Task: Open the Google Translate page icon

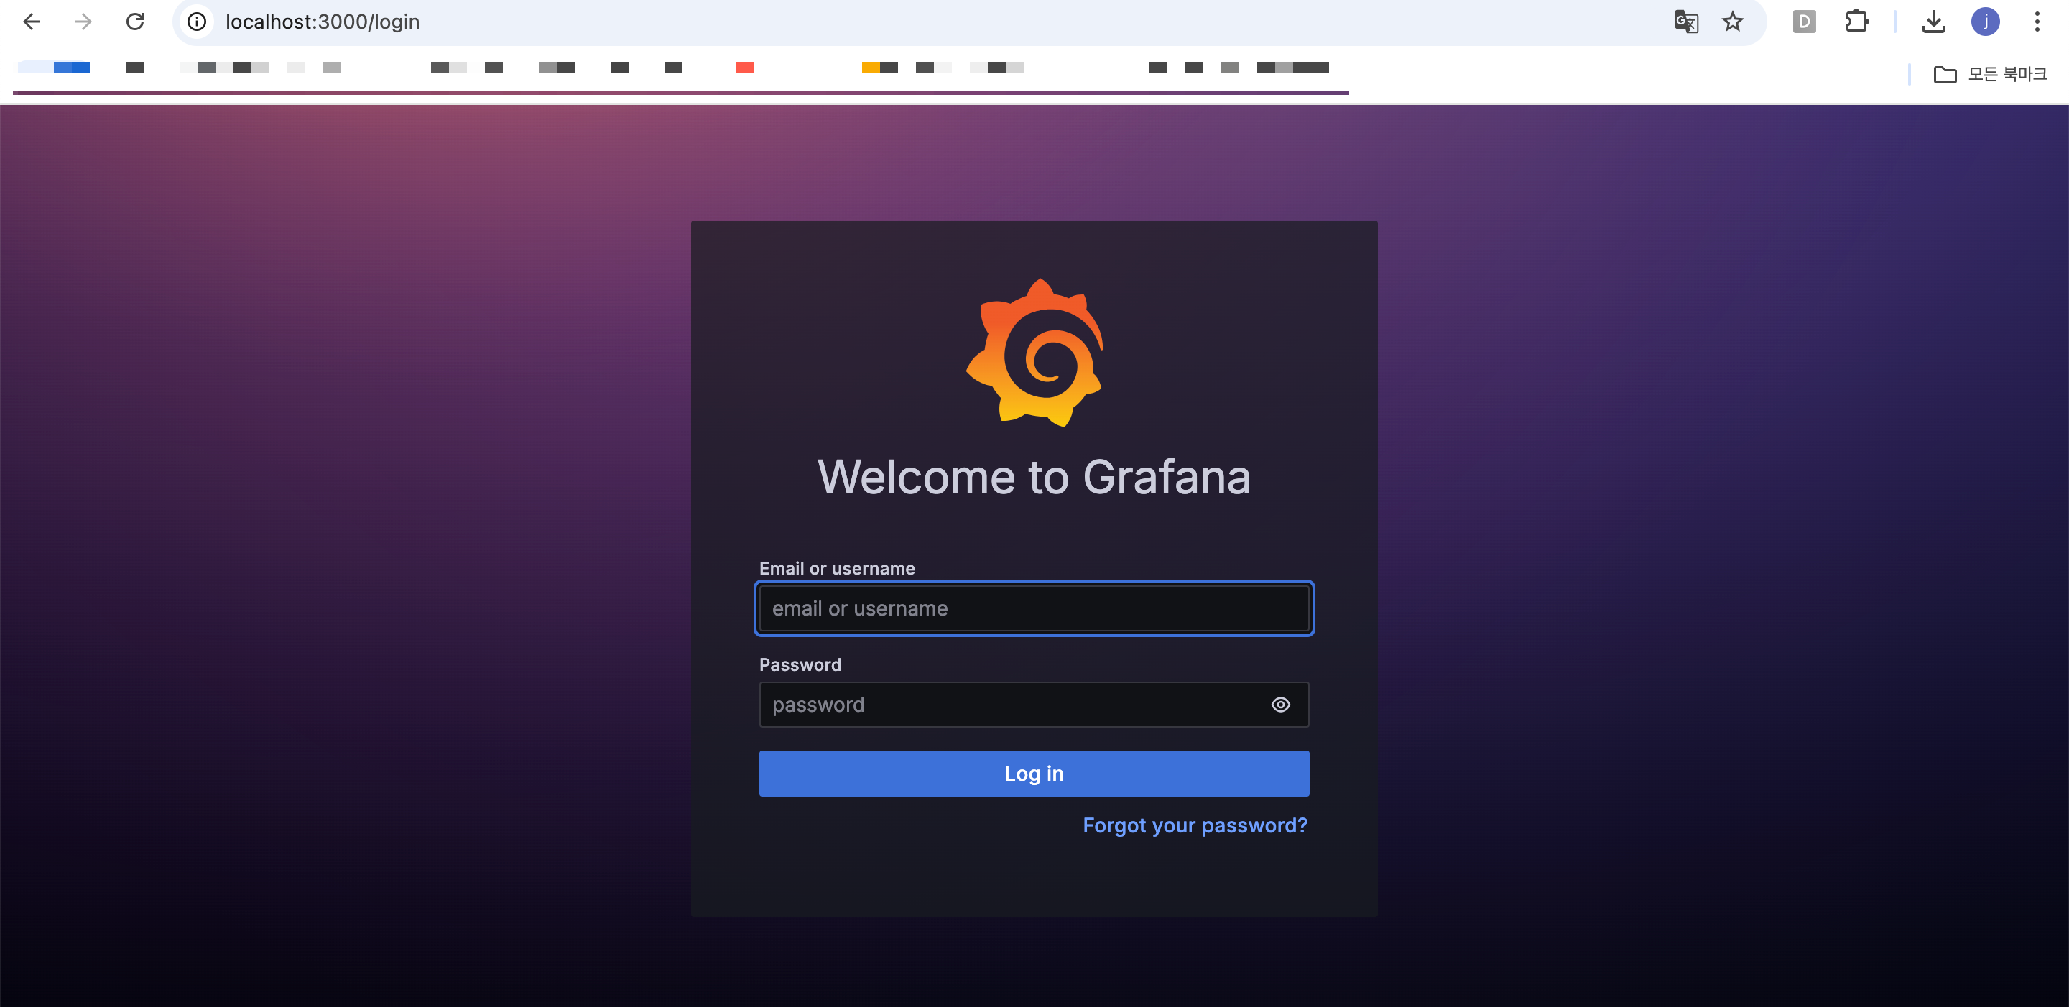Action: point(1686,22)
